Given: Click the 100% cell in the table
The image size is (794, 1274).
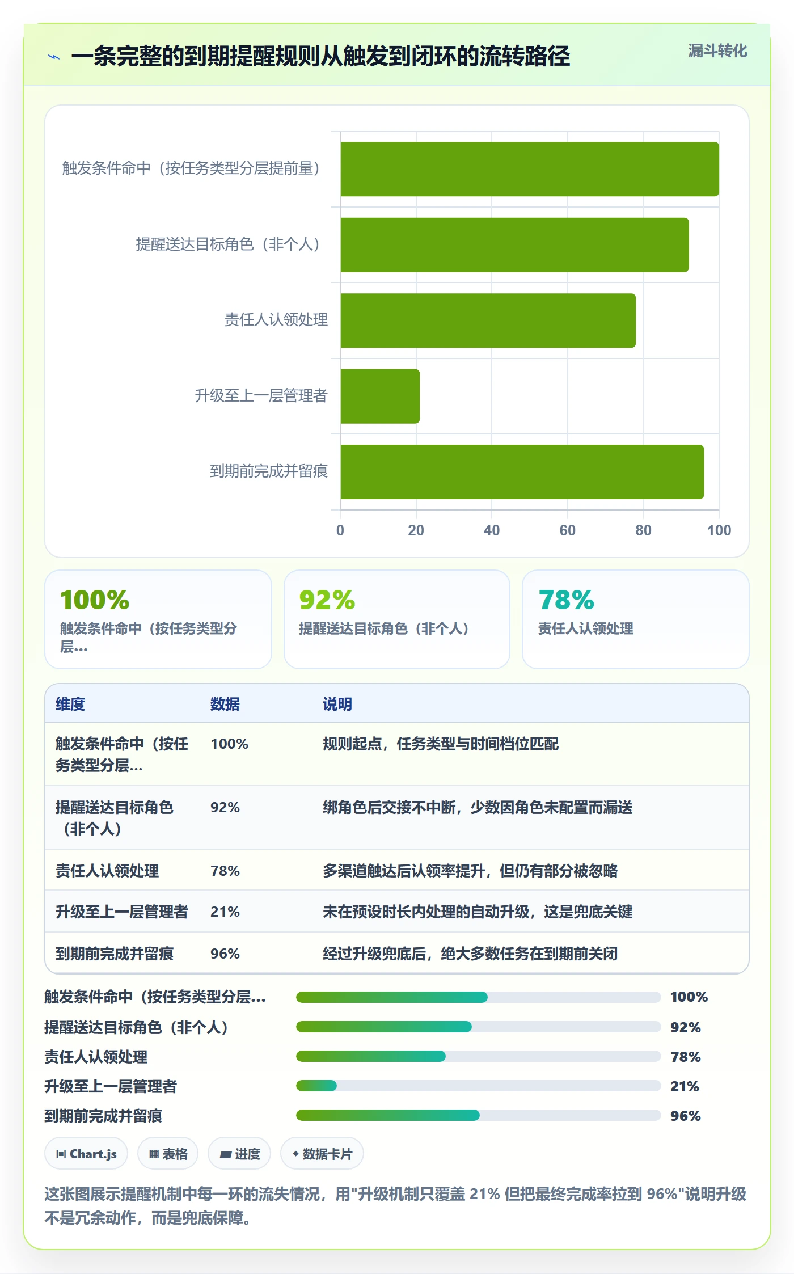Looking at the screenshot, I should (x=230, y=744).
